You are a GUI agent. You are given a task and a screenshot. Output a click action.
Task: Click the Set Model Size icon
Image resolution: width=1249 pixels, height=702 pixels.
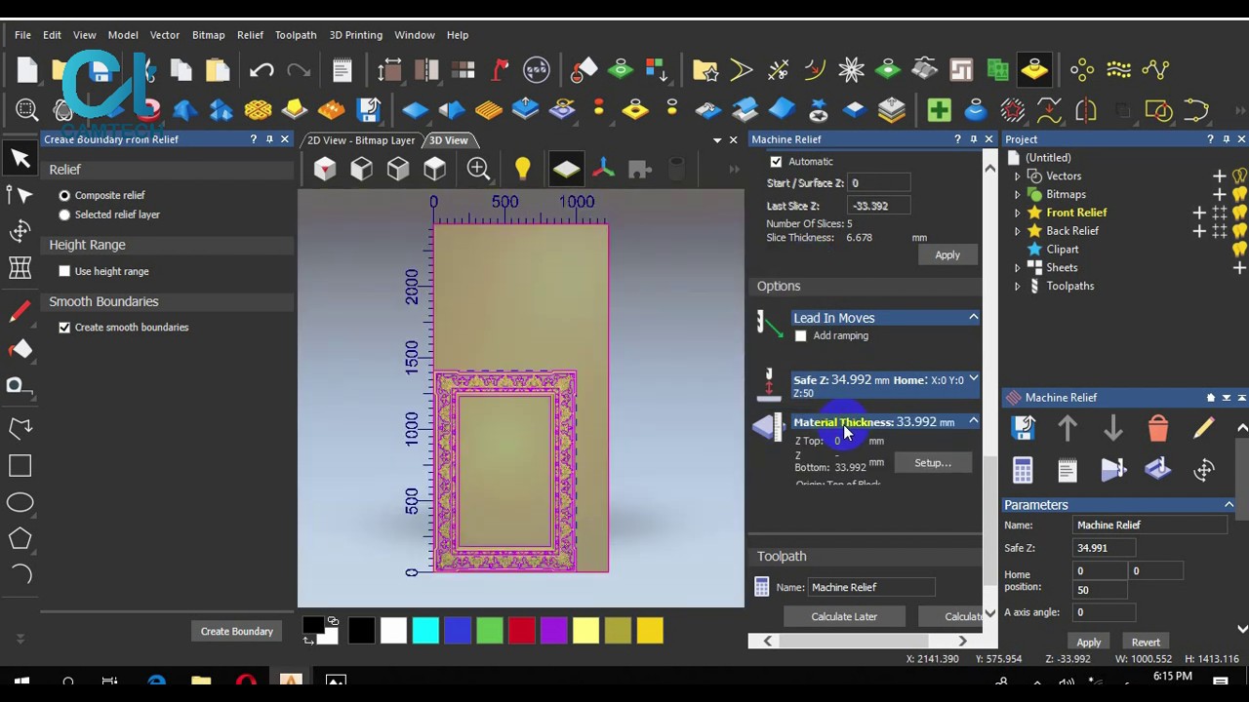pos(389,69)
